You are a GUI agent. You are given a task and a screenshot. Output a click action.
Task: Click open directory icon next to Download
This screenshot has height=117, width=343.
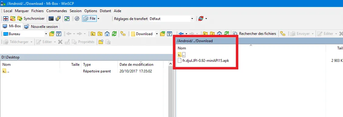(163, 34)
